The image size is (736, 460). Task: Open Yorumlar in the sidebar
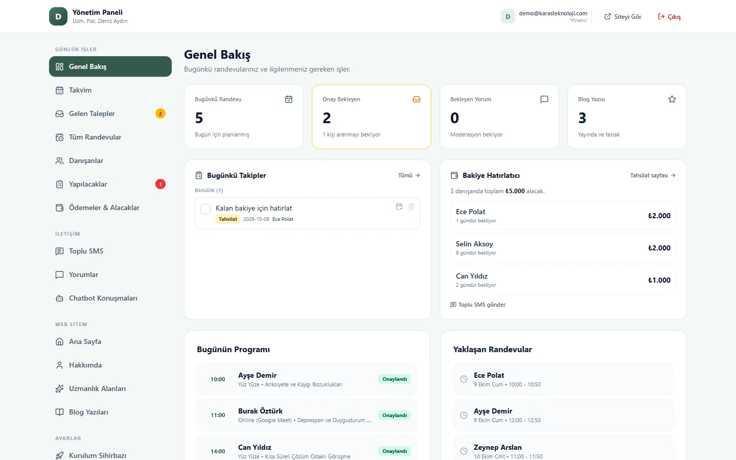(x=110, y=274)
